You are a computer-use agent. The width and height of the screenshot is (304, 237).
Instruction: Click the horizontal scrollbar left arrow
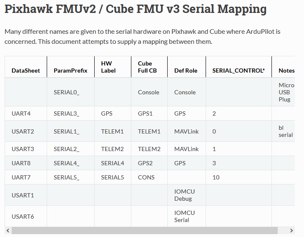pyautogui.click(x=8, y=230)
